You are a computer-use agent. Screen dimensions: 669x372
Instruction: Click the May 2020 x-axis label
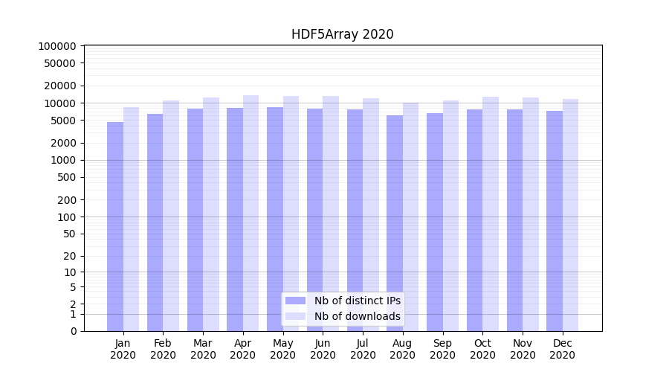pyautogui.click(x=282, y=349)
